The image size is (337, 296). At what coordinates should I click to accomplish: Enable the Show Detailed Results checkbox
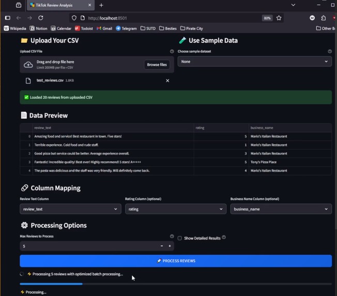coord(180,238)
